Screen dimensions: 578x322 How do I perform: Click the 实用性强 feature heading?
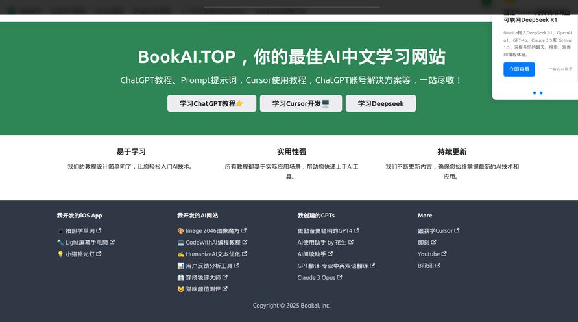coord(291,152)
